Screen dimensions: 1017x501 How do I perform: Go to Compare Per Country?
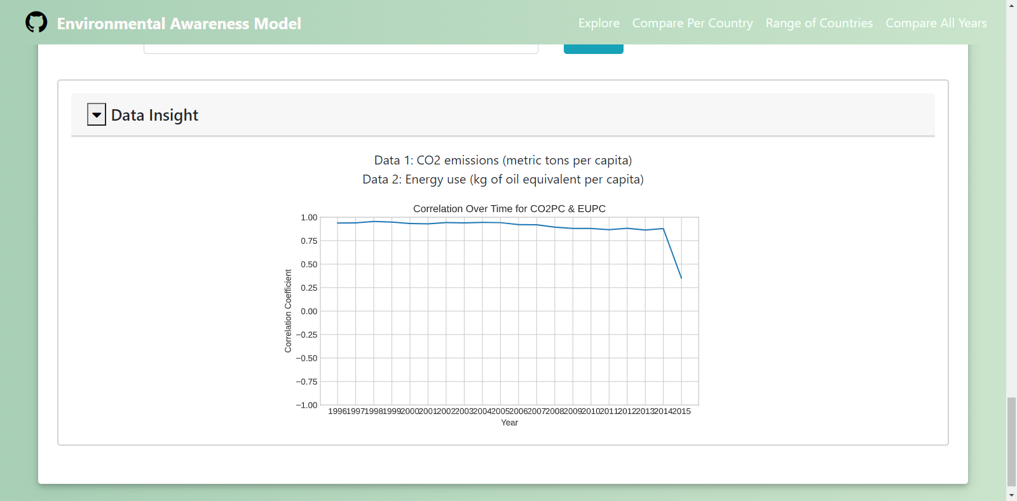692,23
